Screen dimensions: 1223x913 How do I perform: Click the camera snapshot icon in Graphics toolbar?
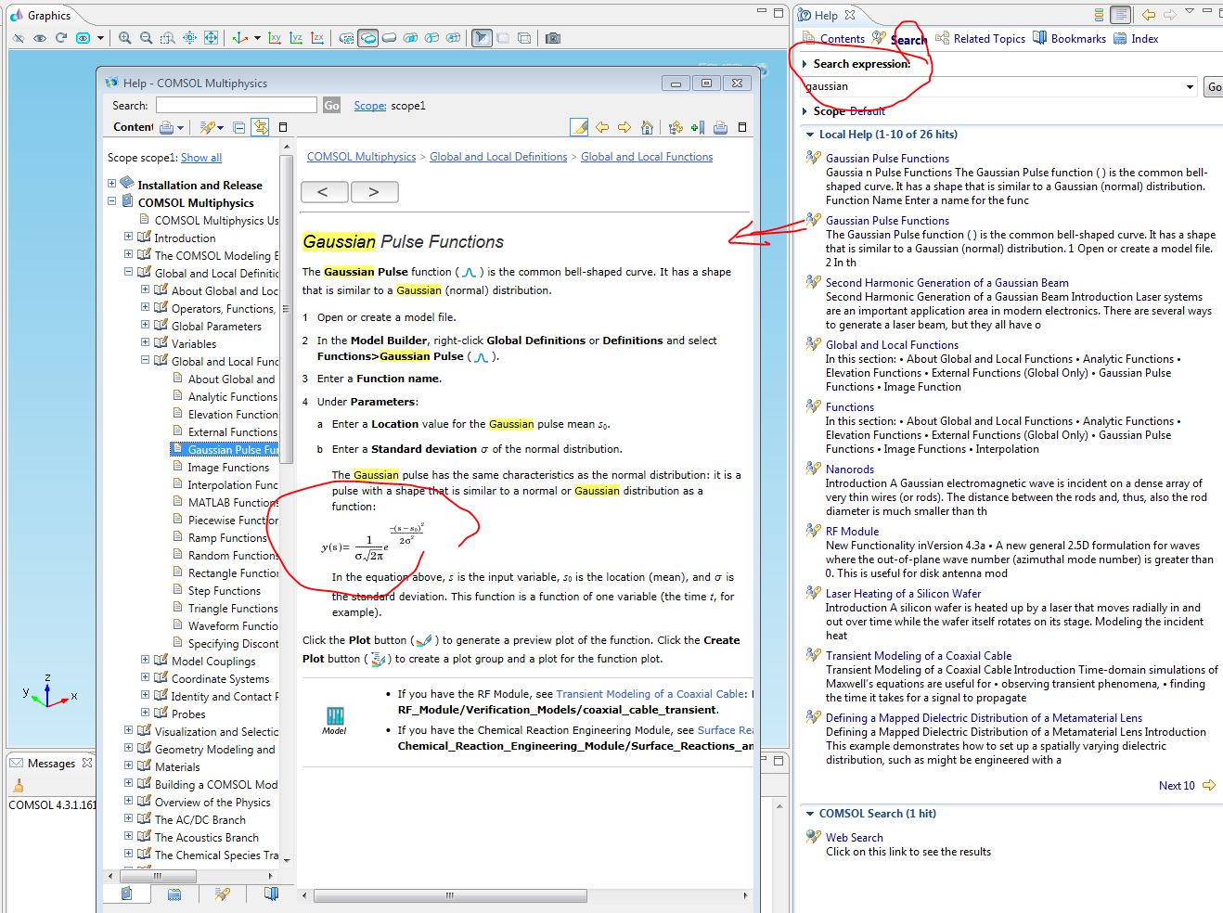pos(553,38)
